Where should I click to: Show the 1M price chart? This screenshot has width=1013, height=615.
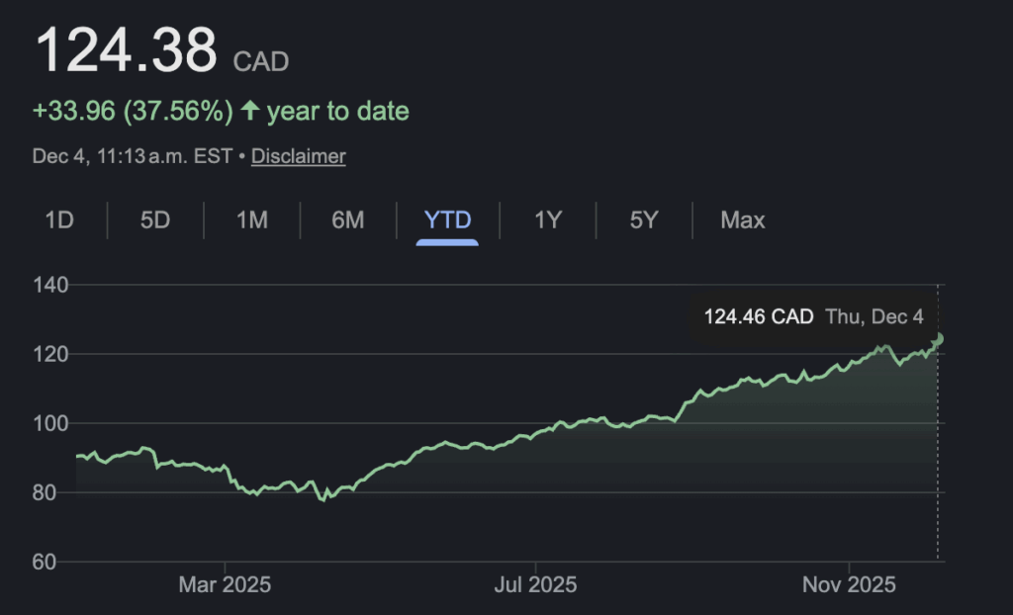tap(252, 220)
